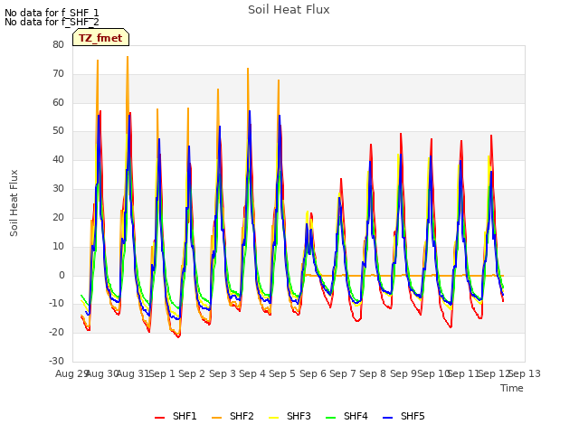
Task: Click the Sep 8 x-axis date label
Action: pyautogui.click(x=373, y=373)
